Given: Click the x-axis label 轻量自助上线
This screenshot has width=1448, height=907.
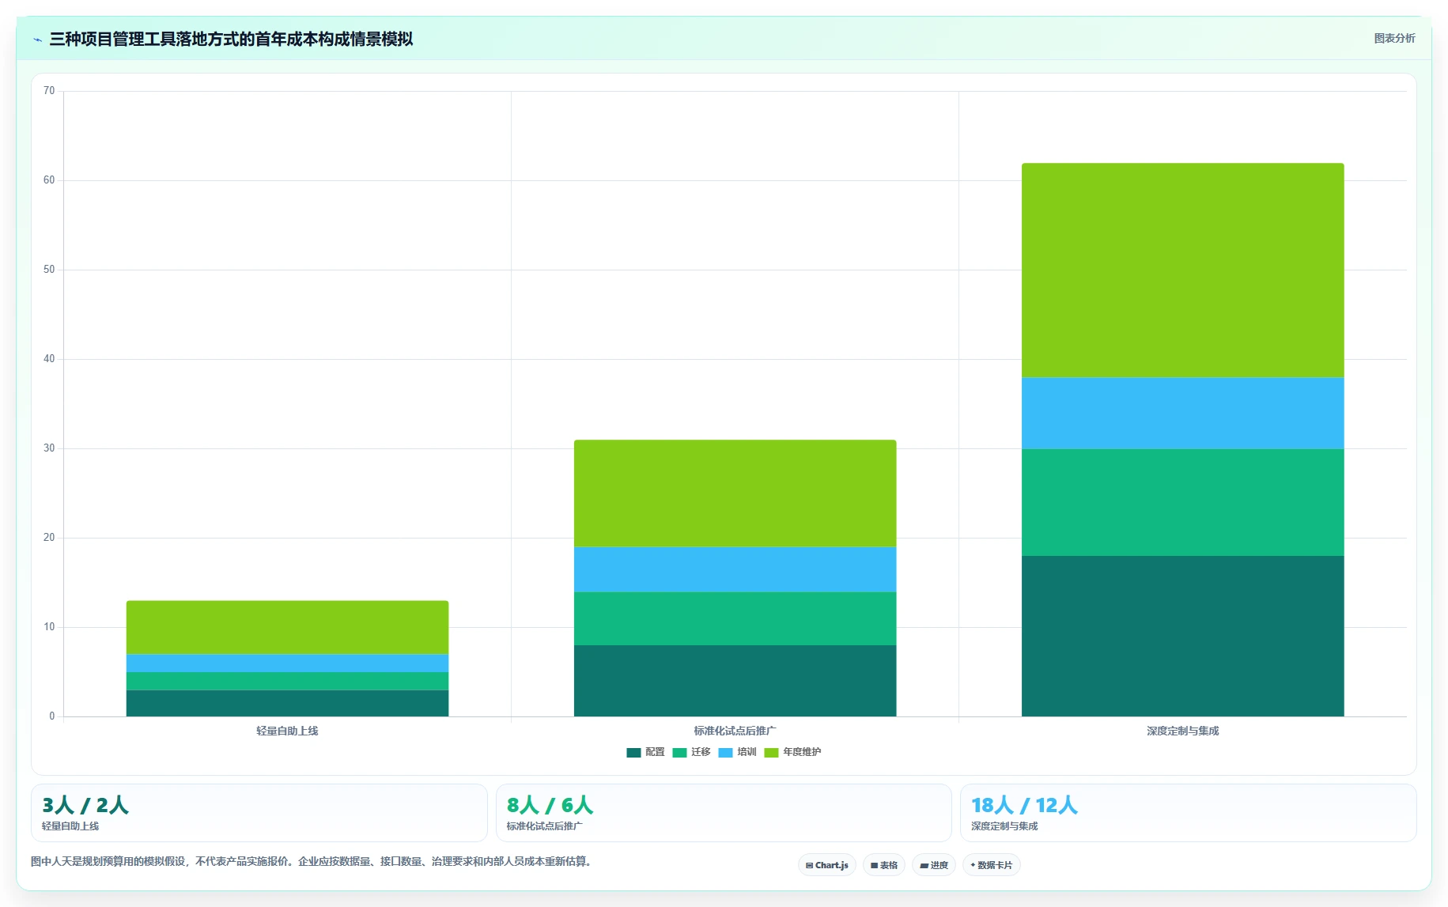Looking at the screenshot, I should [287, 731].
